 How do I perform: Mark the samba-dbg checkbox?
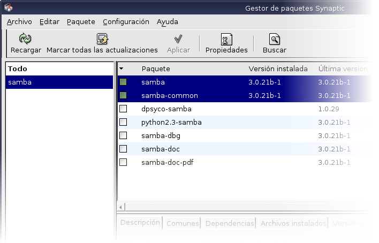tap(123, 135)
